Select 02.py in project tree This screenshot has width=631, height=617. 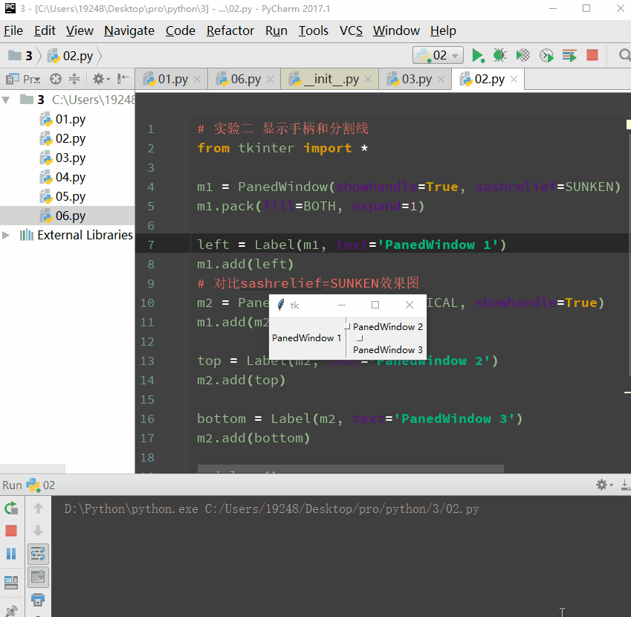[x=62, y=138]
